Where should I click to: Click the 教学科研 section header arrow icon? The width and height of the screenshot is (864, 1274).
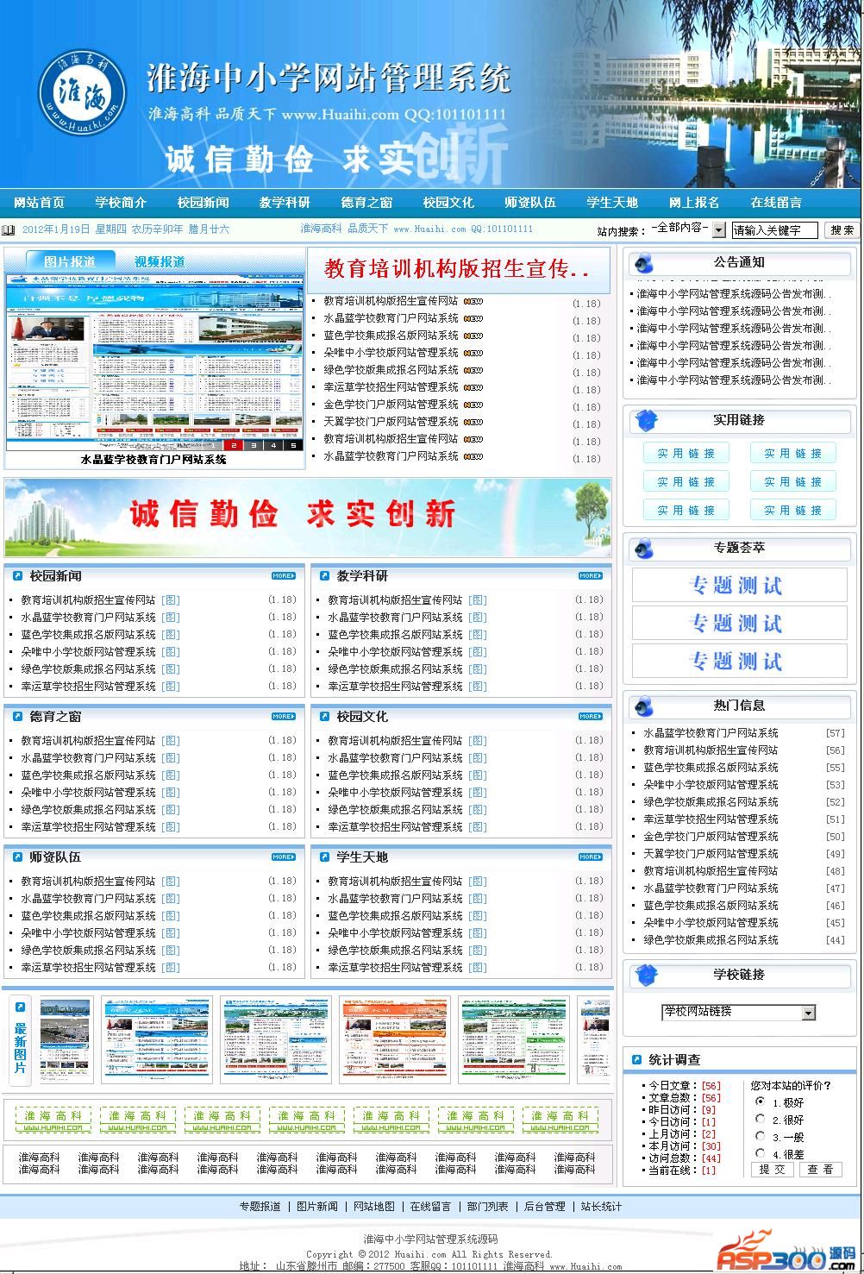(x=324, y=575)
